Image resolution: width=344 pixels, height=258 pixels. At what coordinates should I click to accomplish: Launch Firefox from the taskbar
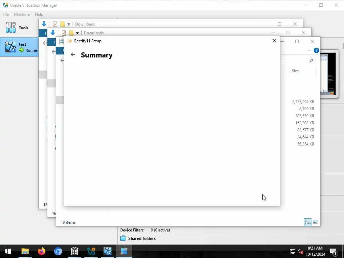(41, 251)
